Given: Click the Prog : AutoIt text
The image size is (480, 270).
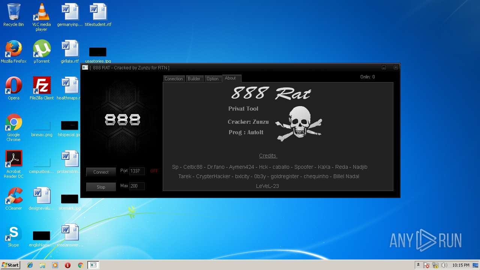Looking at the screenshot, I should (246, 132).
